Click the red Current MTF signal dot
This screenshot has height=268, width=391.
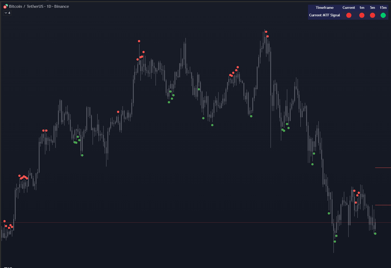[349, 15]
